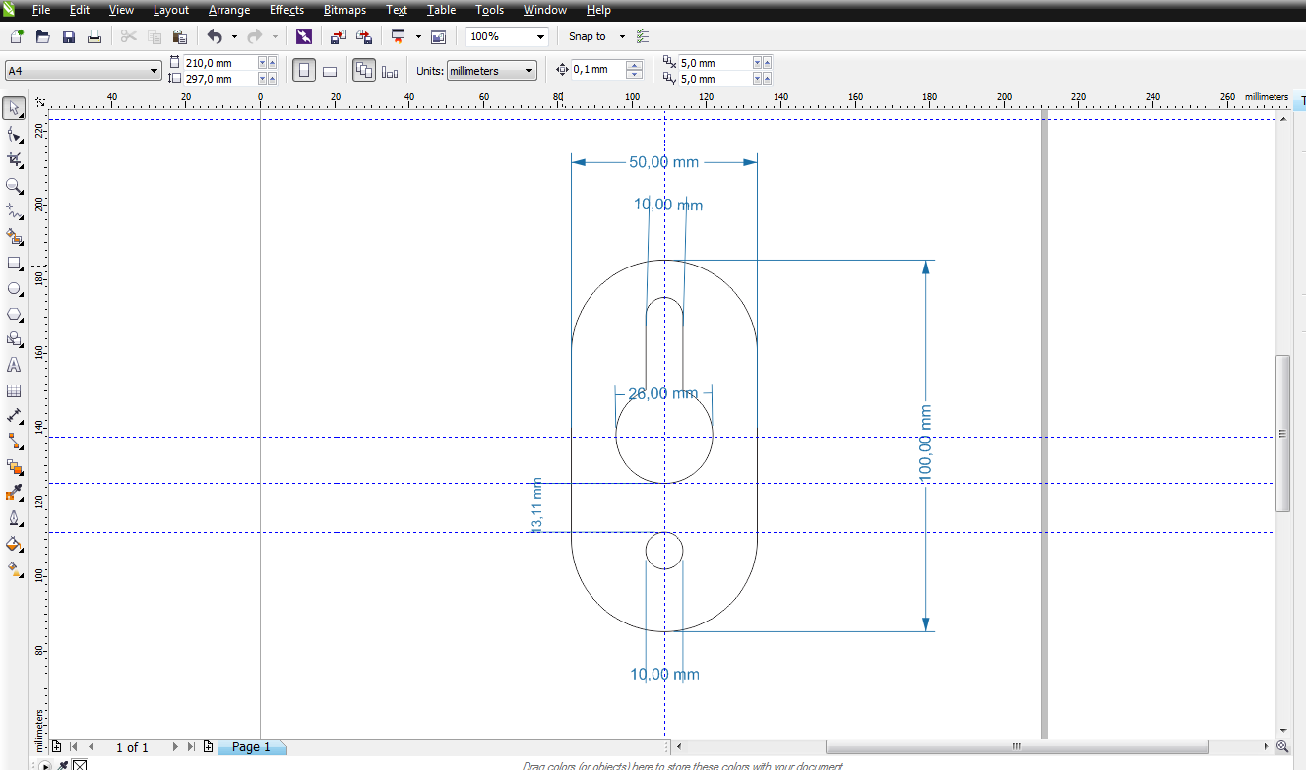Viewport: 1306px width, 770px height.
Task: Open the navigator zoom icon at bottom-right corner
Action: click(1282, 747)
